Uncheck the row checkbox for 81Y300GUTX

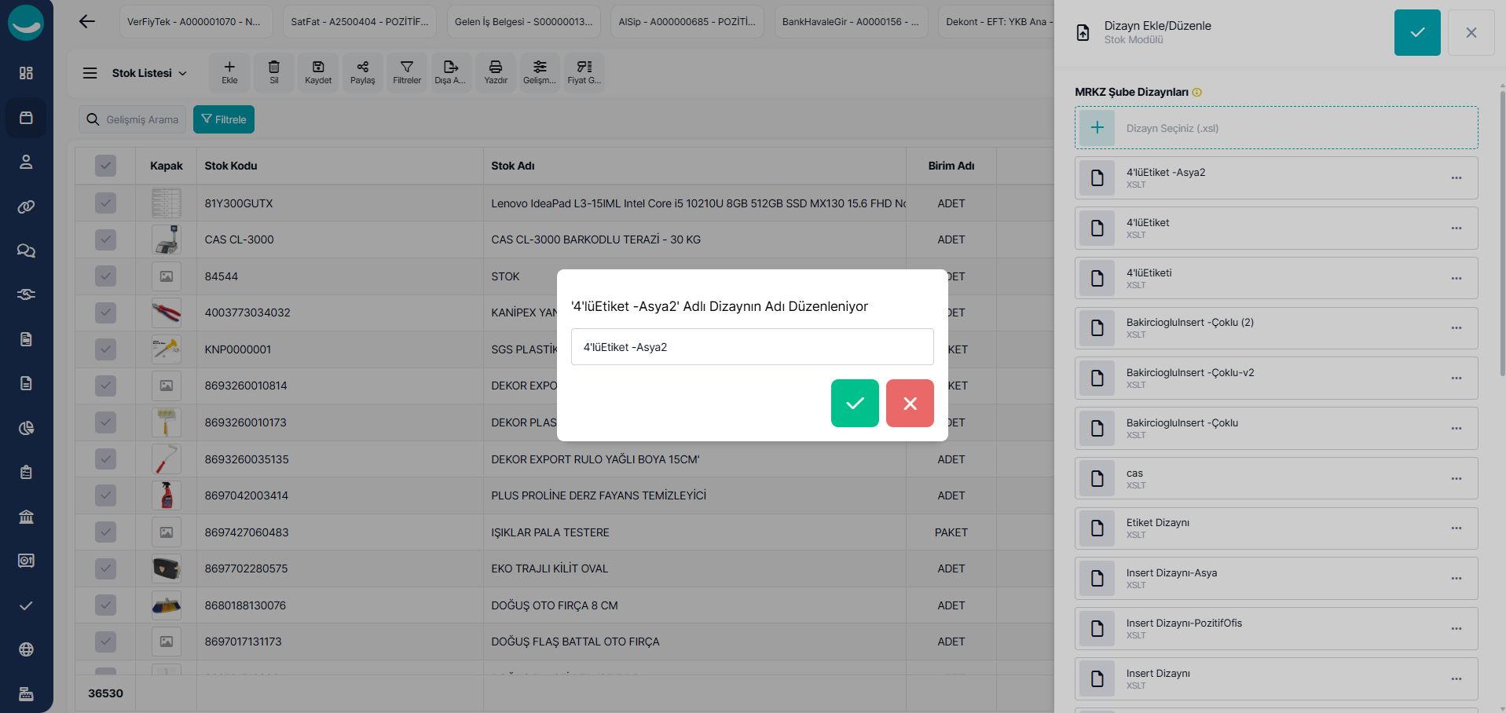[x=105, y=203]
